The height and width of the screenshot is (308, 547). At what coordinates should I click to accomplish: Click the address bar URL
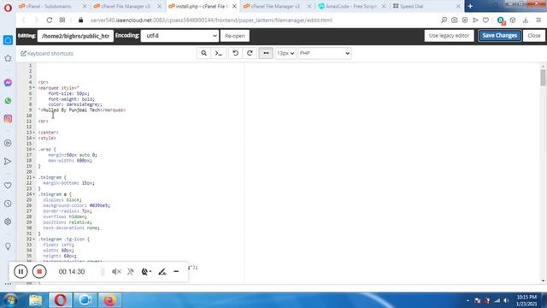211,21
